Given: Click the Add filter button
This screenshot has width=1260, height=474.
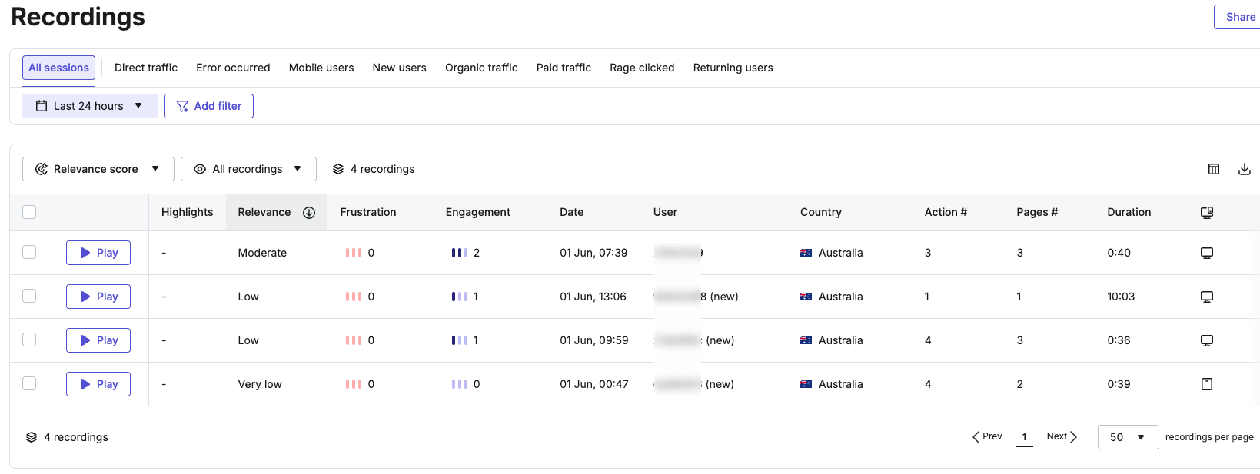Looking at the screenshot, I should click(208, 106).
